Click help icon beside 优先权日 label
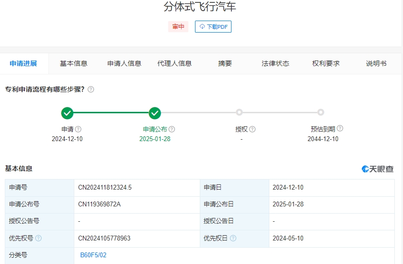This screenshot has height=264, width=403. pyautogui.click(x=233, y=239)
